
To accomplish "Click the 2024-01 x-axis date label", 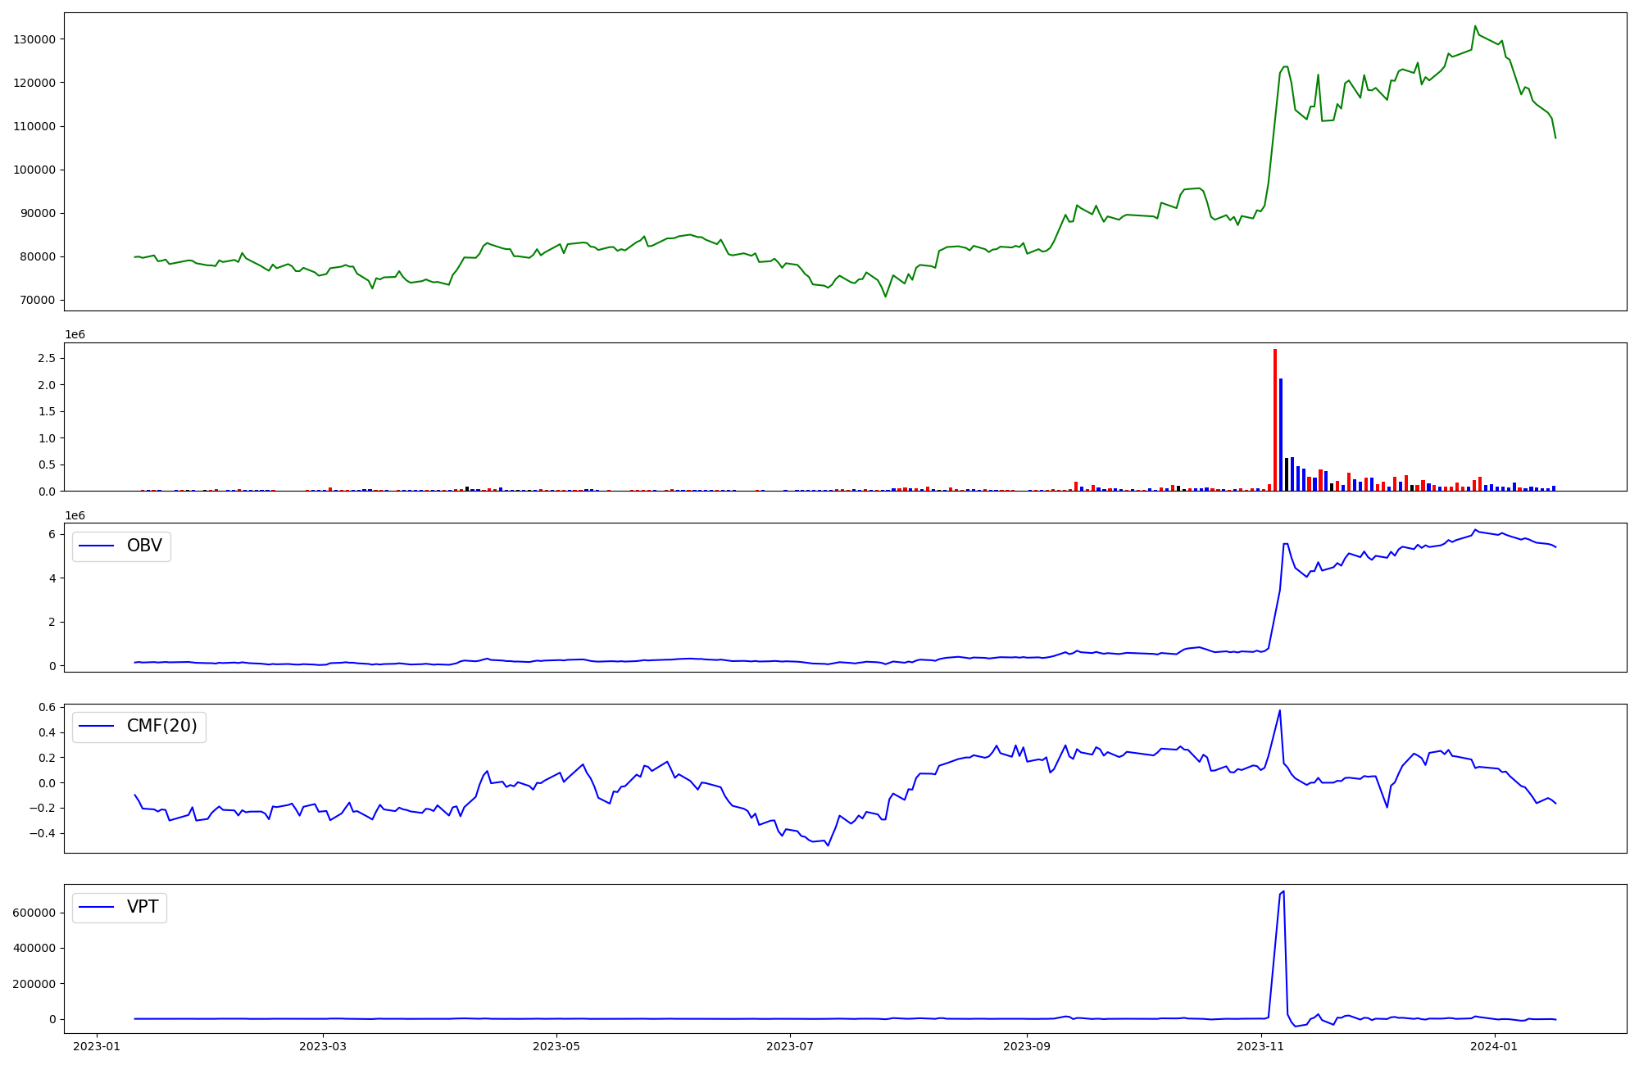I will tap(1495, 1046).
